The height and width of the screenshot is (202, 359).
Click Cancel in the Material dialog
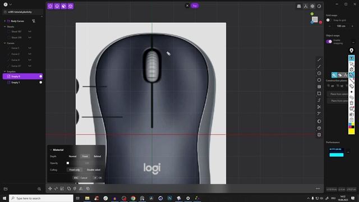(x=81, y=178)
